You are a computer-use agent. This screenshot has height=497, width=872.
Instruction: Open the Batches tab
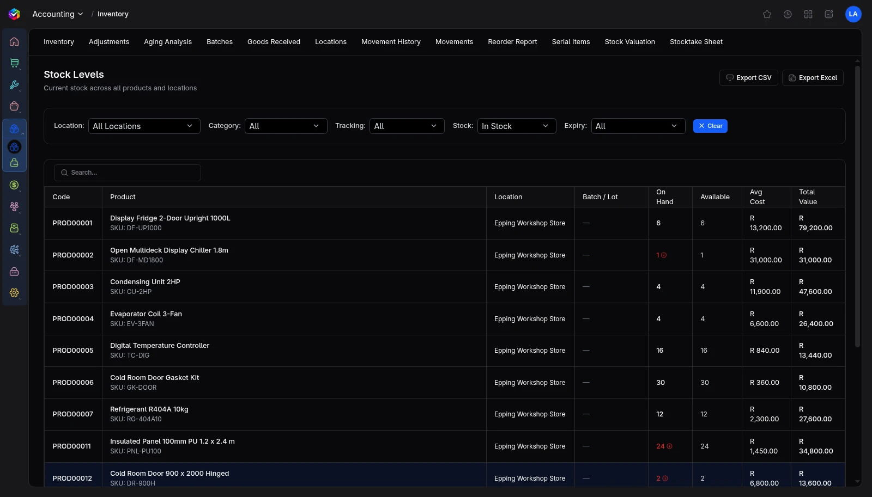pyautogui.click(x=220, y=42)
